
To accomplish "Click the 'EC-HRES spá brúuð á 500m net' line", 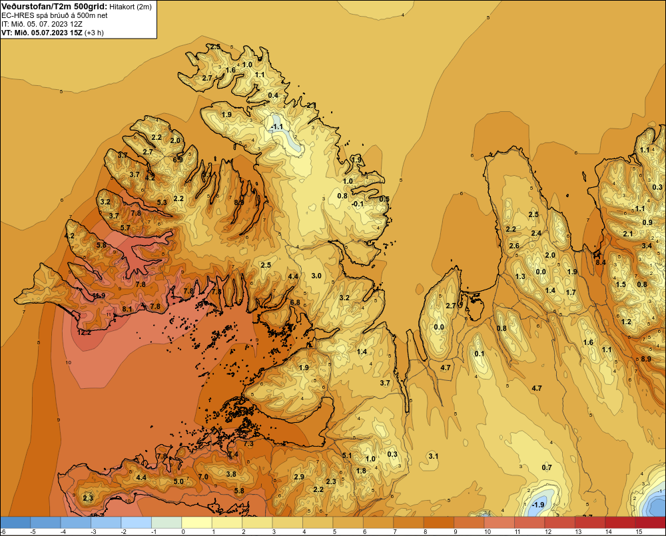I will point(55,15).
